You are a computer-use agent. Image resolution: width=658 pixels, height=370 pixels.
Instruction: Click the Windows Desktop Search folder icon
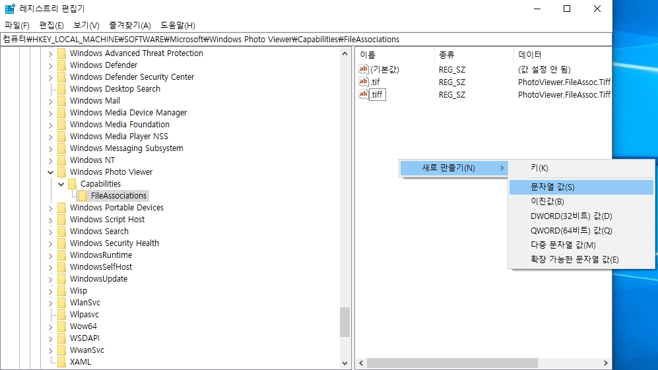pyautogui.click(x=61, y=89)
